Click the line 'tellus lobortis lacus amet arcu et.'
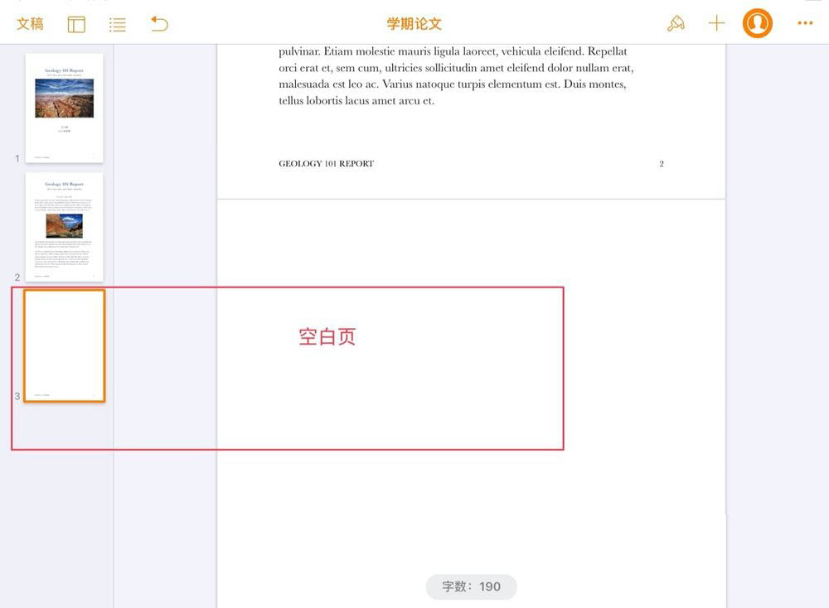This screenshot has width=829, height=608. pos(356,100)
